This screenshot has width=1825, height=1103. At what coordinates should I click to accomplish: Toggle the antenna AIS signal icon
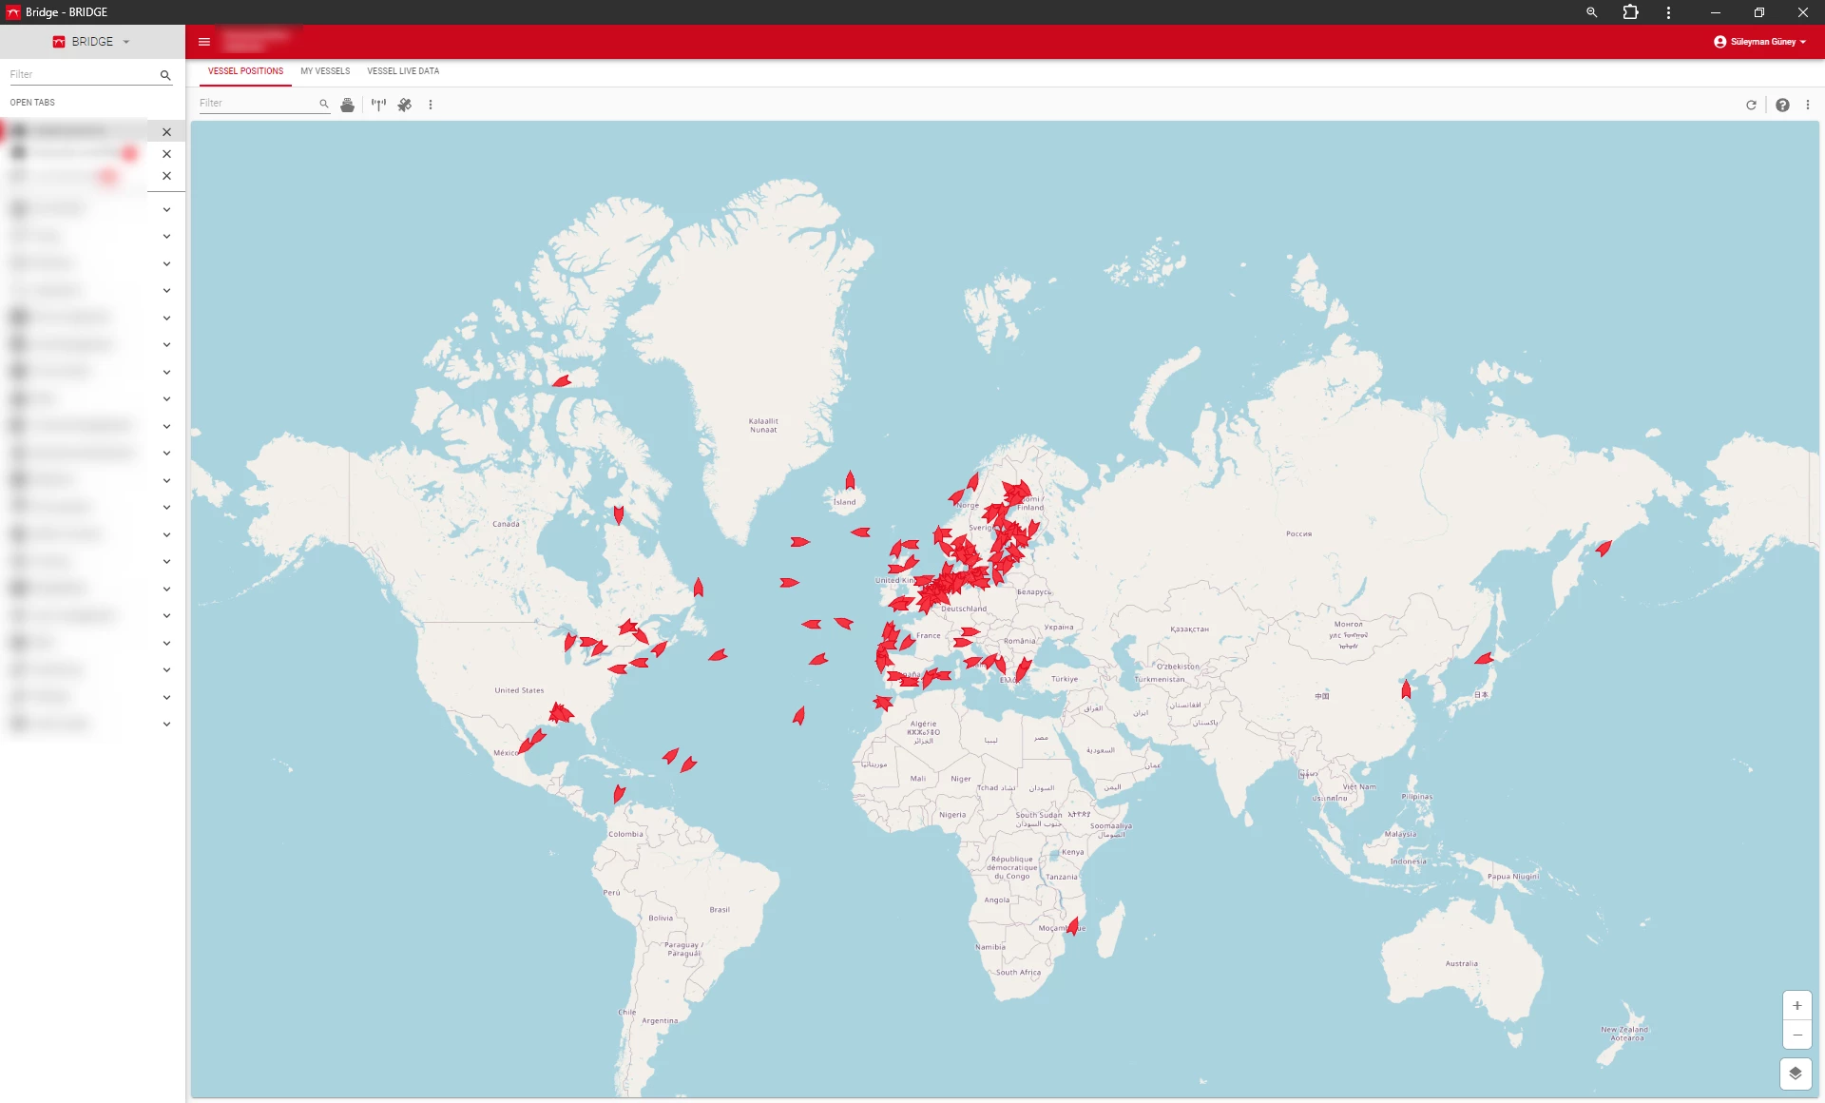pos(378,105)
